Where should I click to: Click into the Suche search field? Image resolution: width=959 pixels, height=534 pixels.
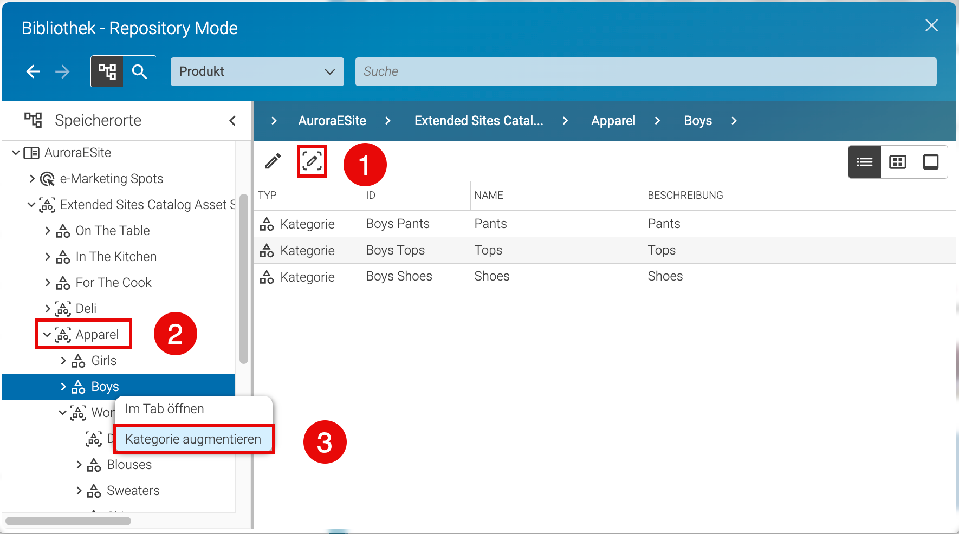[x=646, y=71]
